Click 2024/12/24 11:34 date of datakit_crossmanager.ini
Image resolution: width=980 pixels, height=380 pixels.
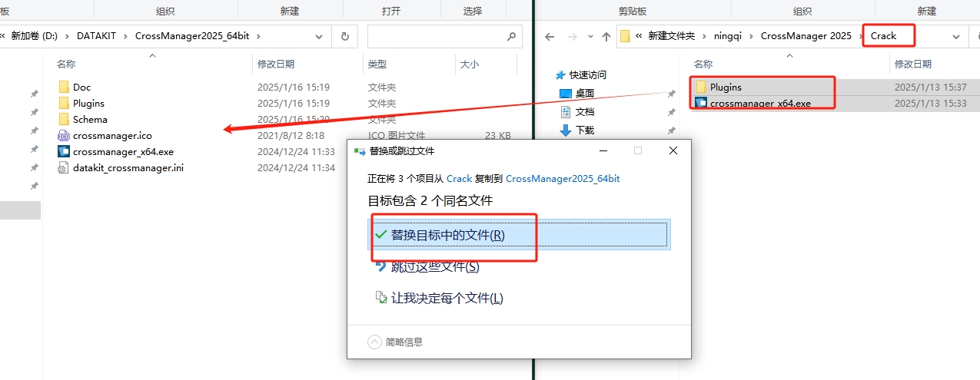pos(296,167)
